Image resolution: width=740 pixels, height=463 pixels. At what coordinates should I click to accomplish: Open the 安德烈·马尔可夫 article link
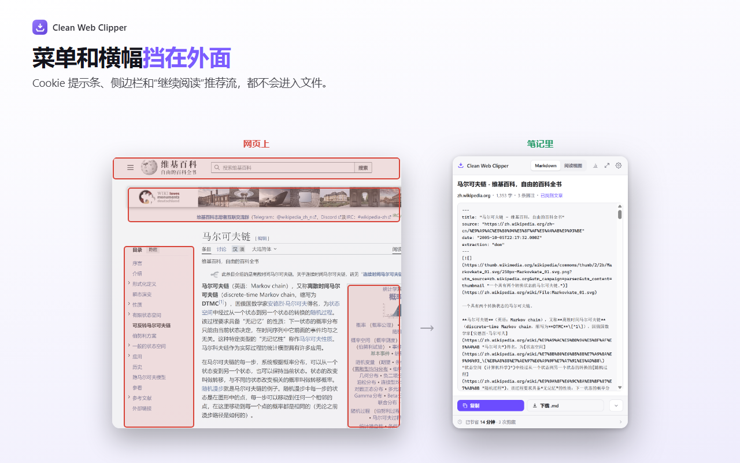pyautogui.click(x=287, y=303)
